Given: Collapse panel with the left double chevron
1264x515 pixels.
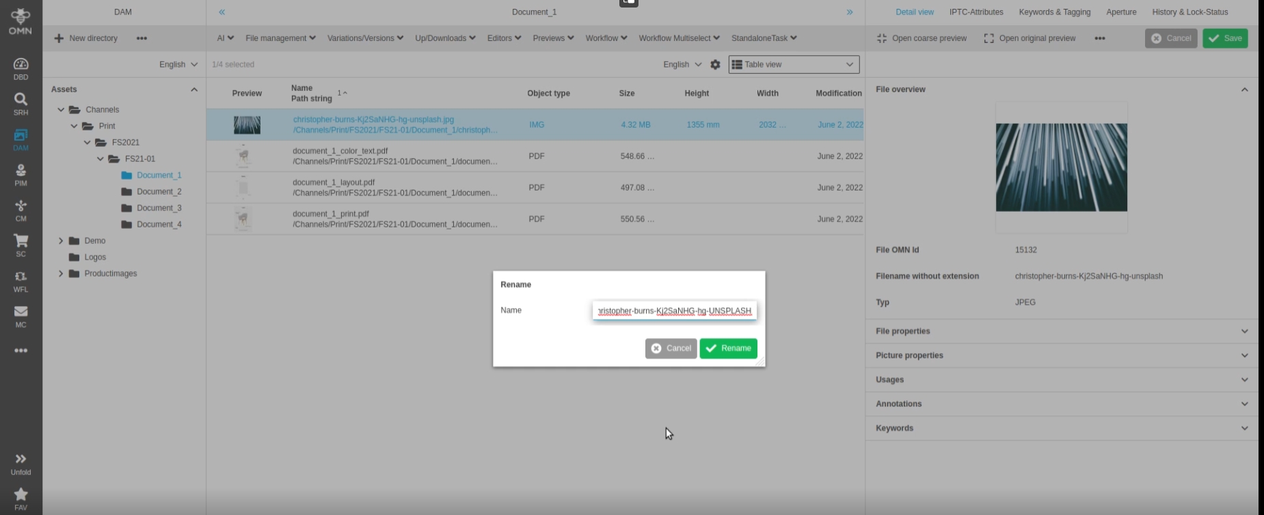Looking at the screenshot, I should tap(221, 12).
